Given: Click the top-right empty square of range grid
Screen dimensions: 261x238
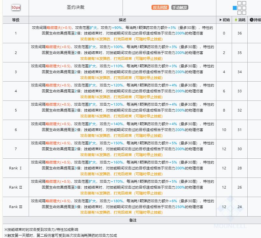Looking at the screenshot, I should [x=244, y=3].
